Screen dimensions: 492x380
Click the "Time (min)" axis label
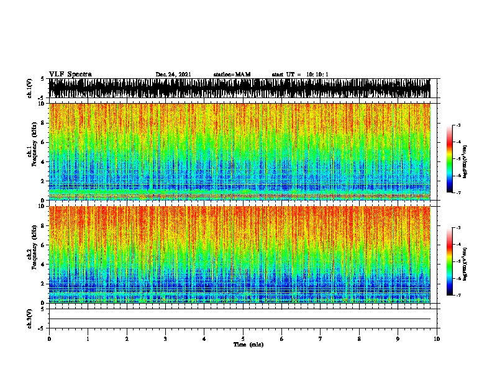(x=248, y=345)
